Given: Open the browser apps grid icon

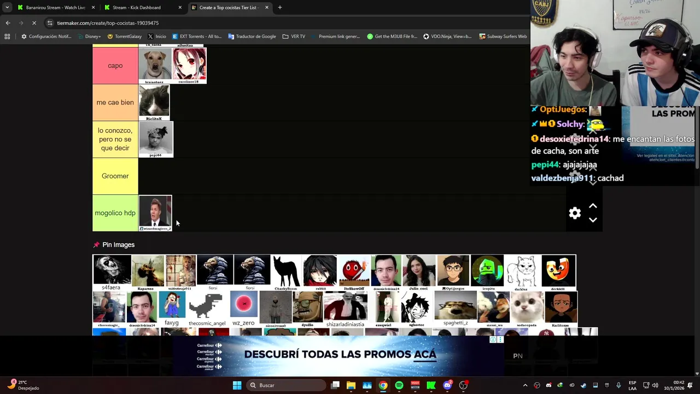Looking at the screenshot, I should pos(7,37).
